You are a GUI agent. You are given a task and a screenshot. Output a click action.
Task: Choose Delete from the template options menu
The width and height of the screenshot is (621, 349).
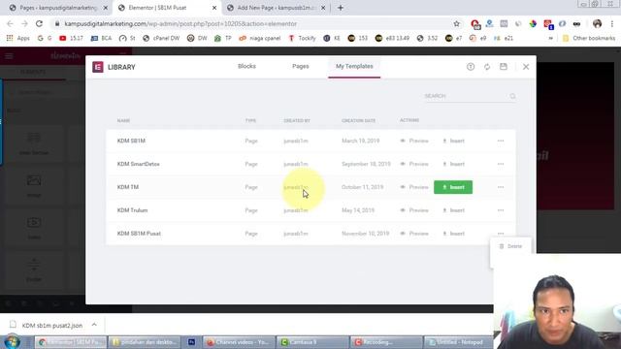click(x=510, y=246)
